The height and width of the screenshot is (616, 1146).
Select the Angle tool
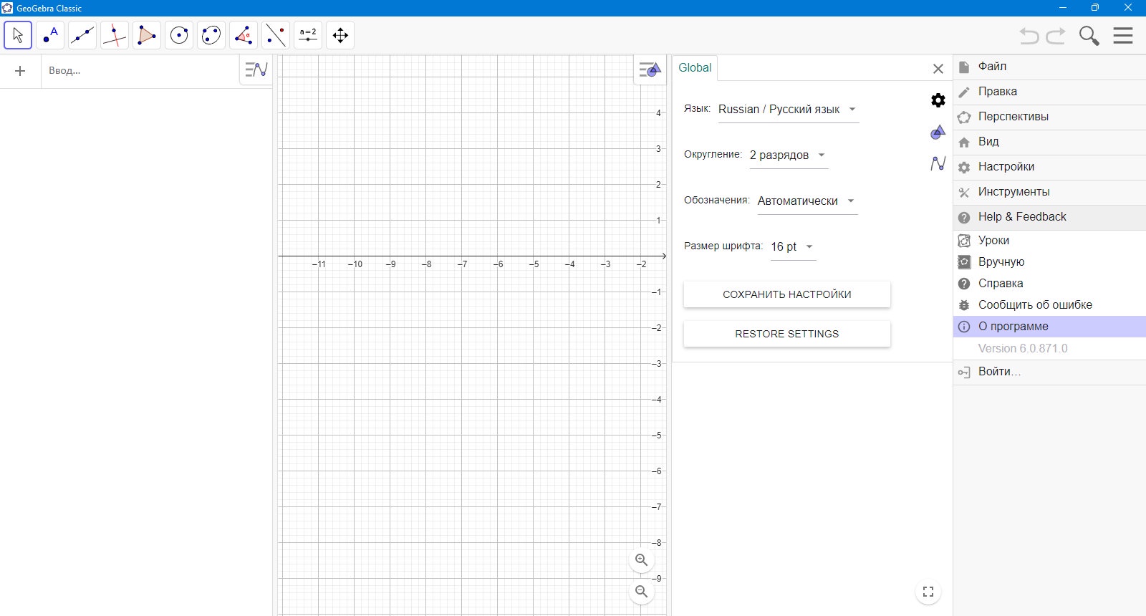pos(244,35)
